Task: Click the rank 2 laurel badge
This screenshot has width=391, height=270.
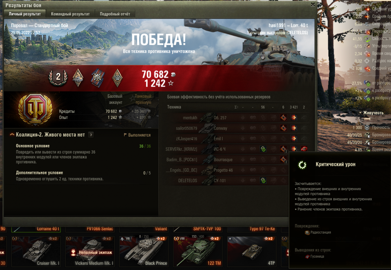Action: pos(58,77)
